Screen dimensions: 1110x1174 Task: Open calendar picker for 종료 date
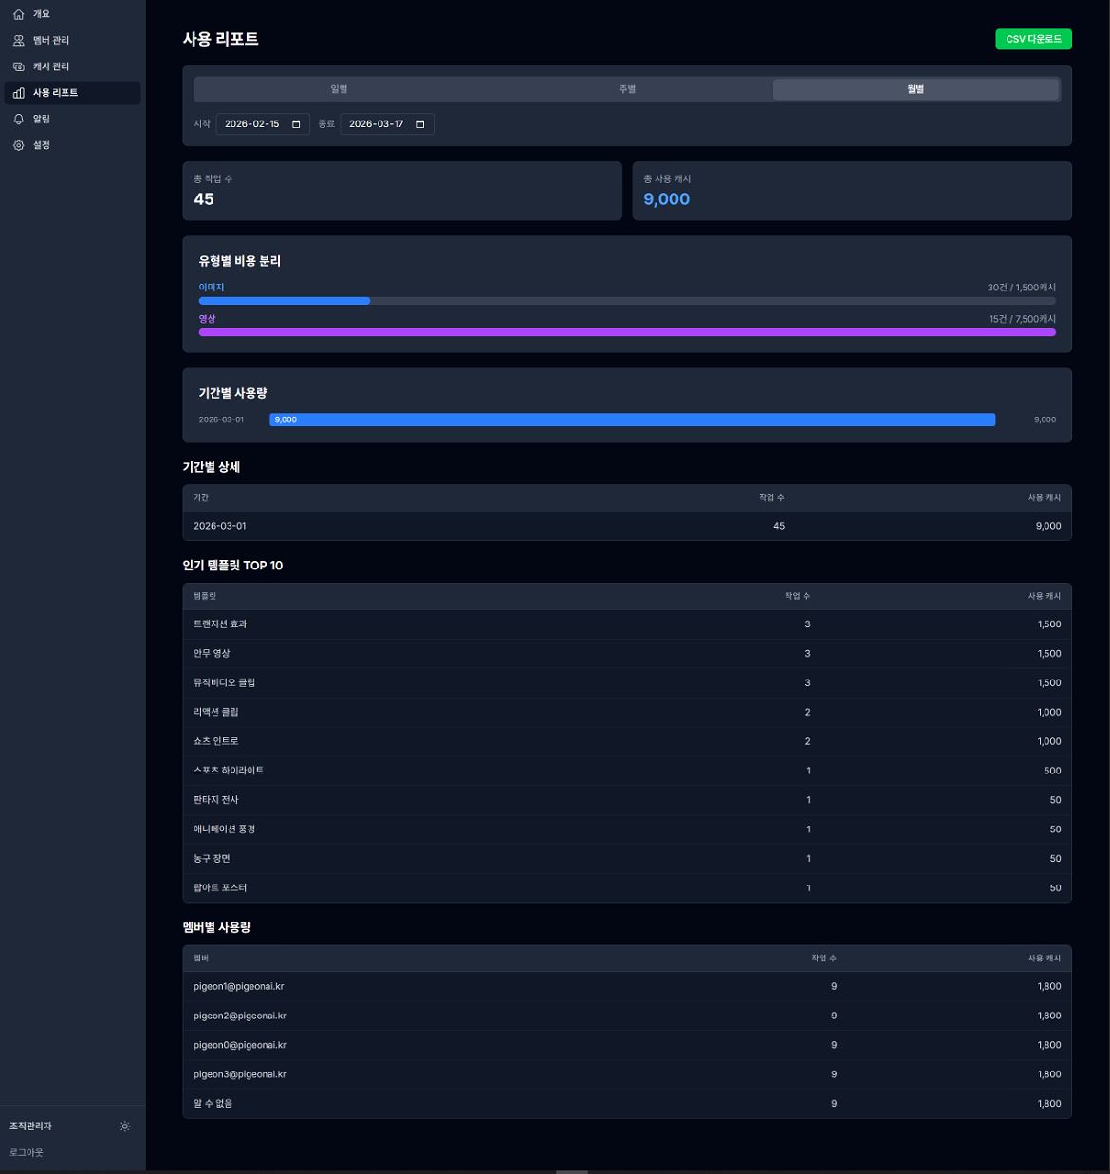[420, 124]
